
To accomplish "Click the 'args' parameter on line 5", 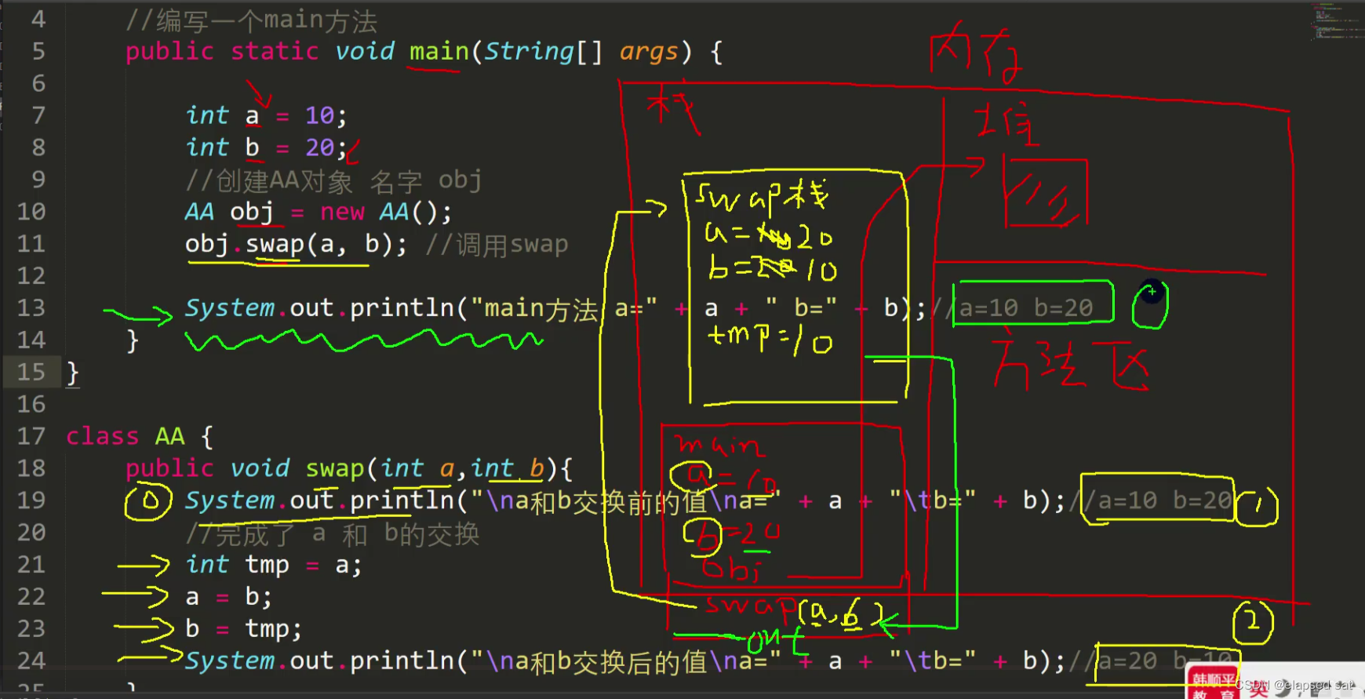I will coord(649,52).
